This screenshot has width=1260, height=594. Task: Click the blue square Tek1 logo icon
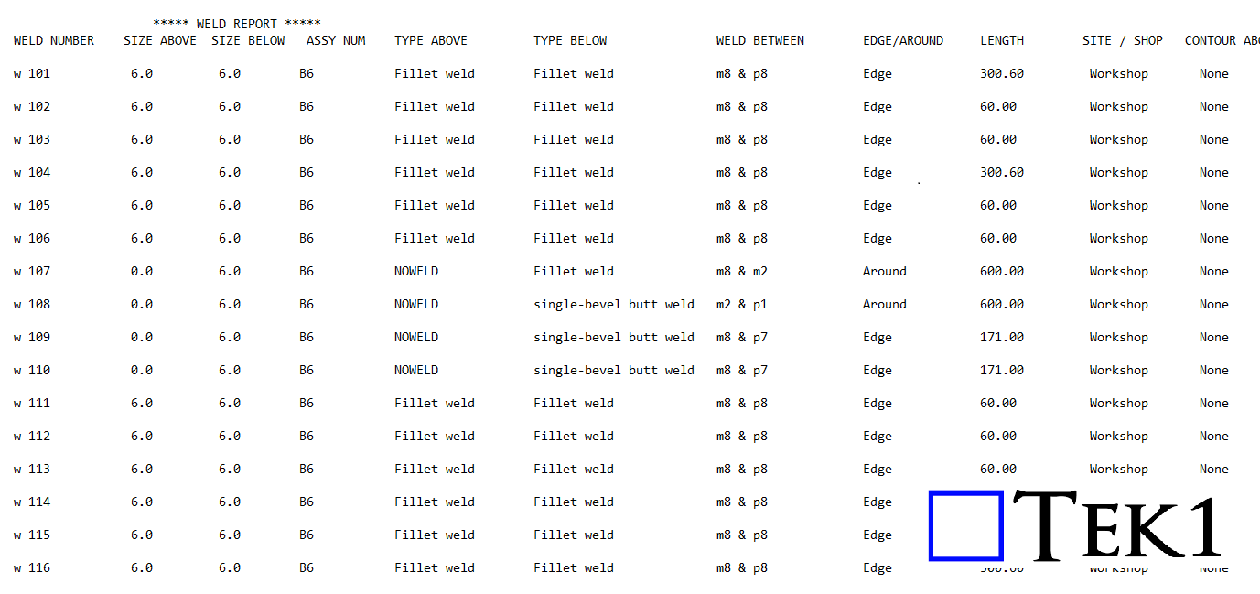click(x=966, y=525)
